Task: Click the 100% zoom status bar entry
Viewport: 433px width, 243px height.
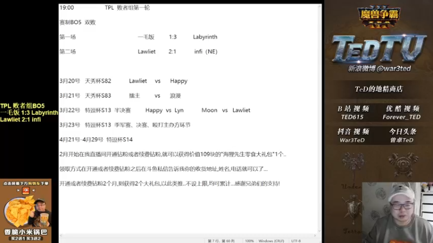Action: tap(249, 241)
